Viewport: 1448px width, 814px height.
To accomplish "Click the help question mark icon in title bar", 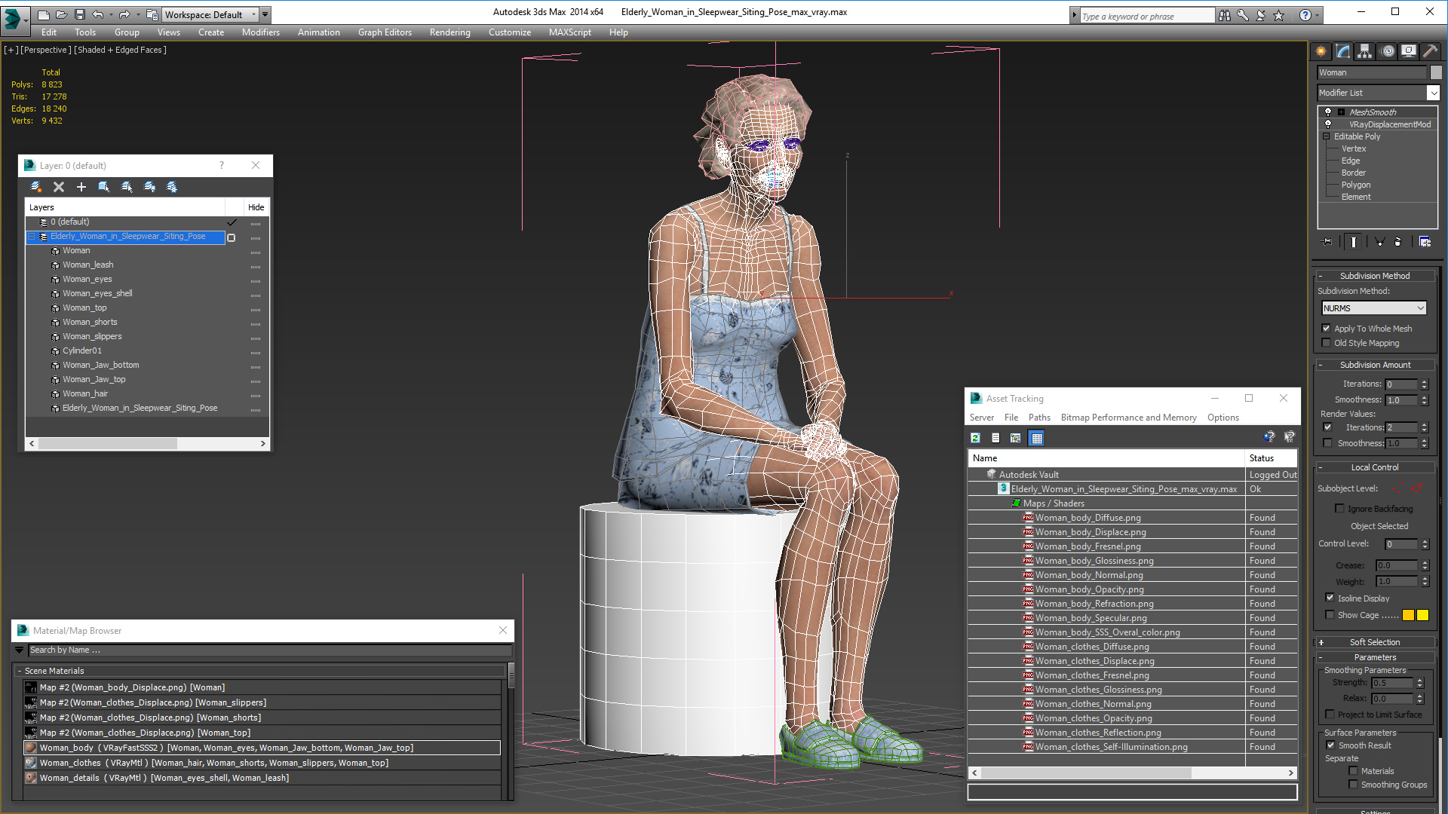I will click(1305, 15).
